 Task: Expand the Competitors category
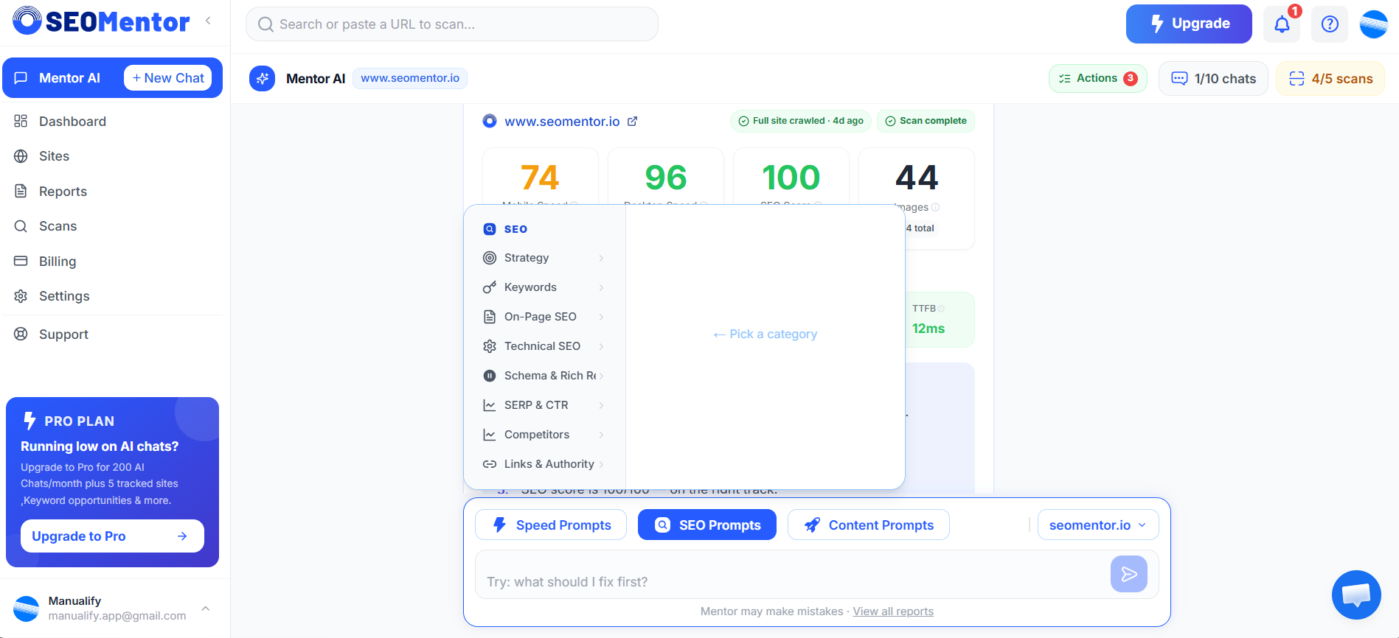point(544,435)
